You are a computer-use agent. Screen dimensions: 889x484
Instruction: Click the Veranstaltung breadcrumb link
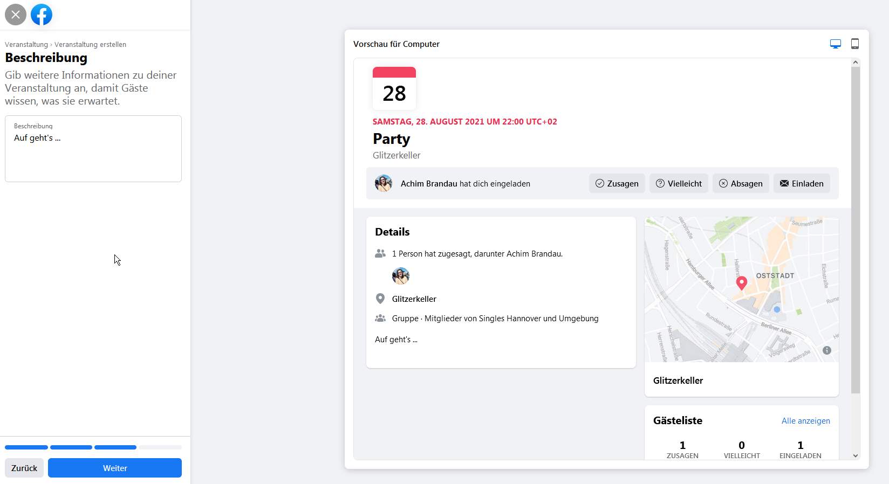(x=26, y=45)
